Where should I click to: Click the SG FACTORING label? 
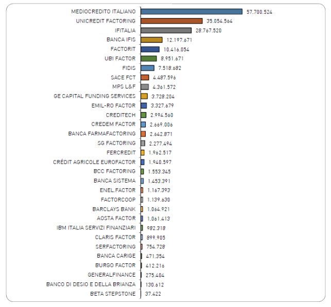pyautogui.click(x=116, y=143)
